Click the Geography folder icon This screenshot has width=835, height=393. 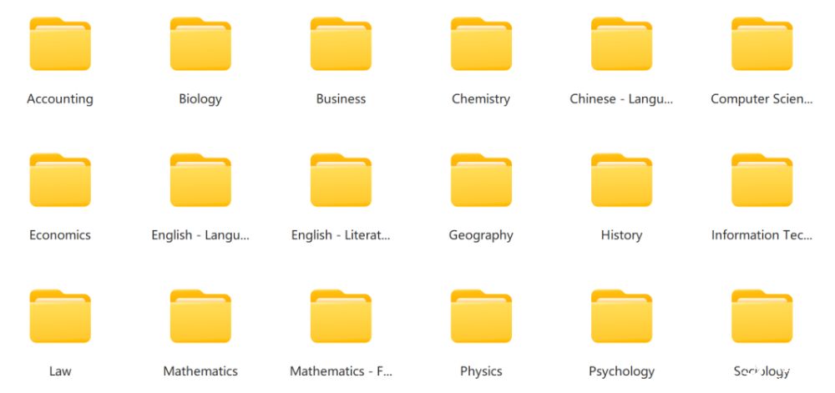481,180
